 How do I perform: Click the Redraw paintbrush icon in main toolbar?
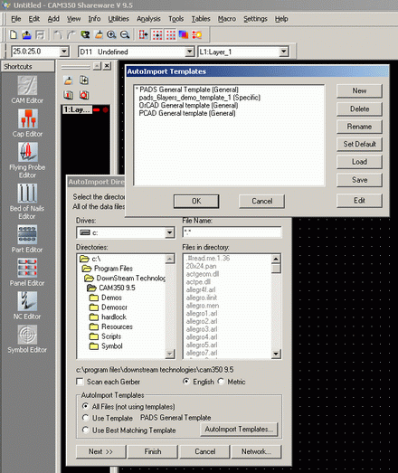99,34
